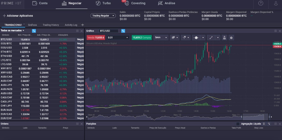
Task: Click the PrimeXBT logo
Action: pos(11,3)
